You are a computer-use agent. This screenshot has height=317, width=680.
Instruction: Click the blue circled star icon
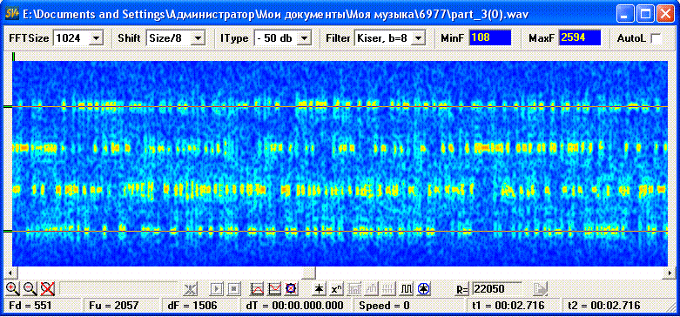tap(423, 288)
